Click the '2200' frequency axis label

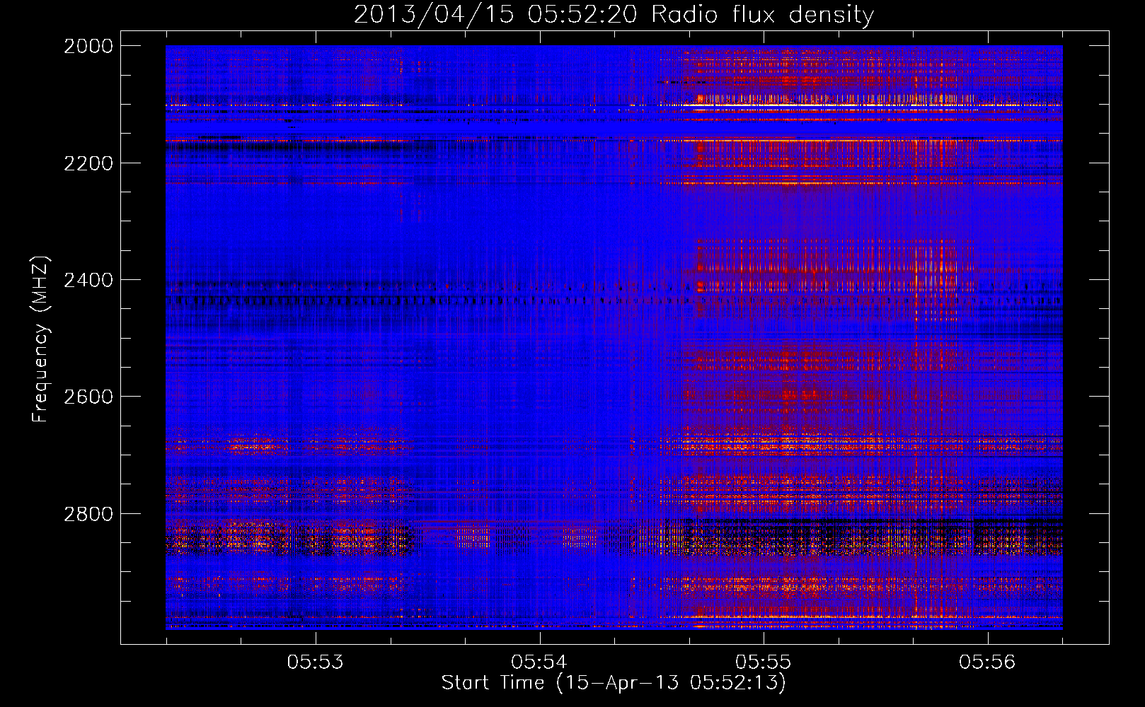(x=88, y=163)
